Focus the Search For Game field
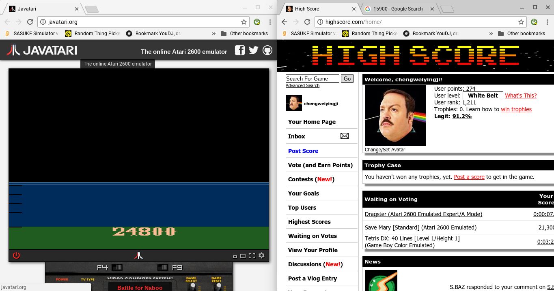The height and width of the screenshot is (291, 554). pos(313,79)
